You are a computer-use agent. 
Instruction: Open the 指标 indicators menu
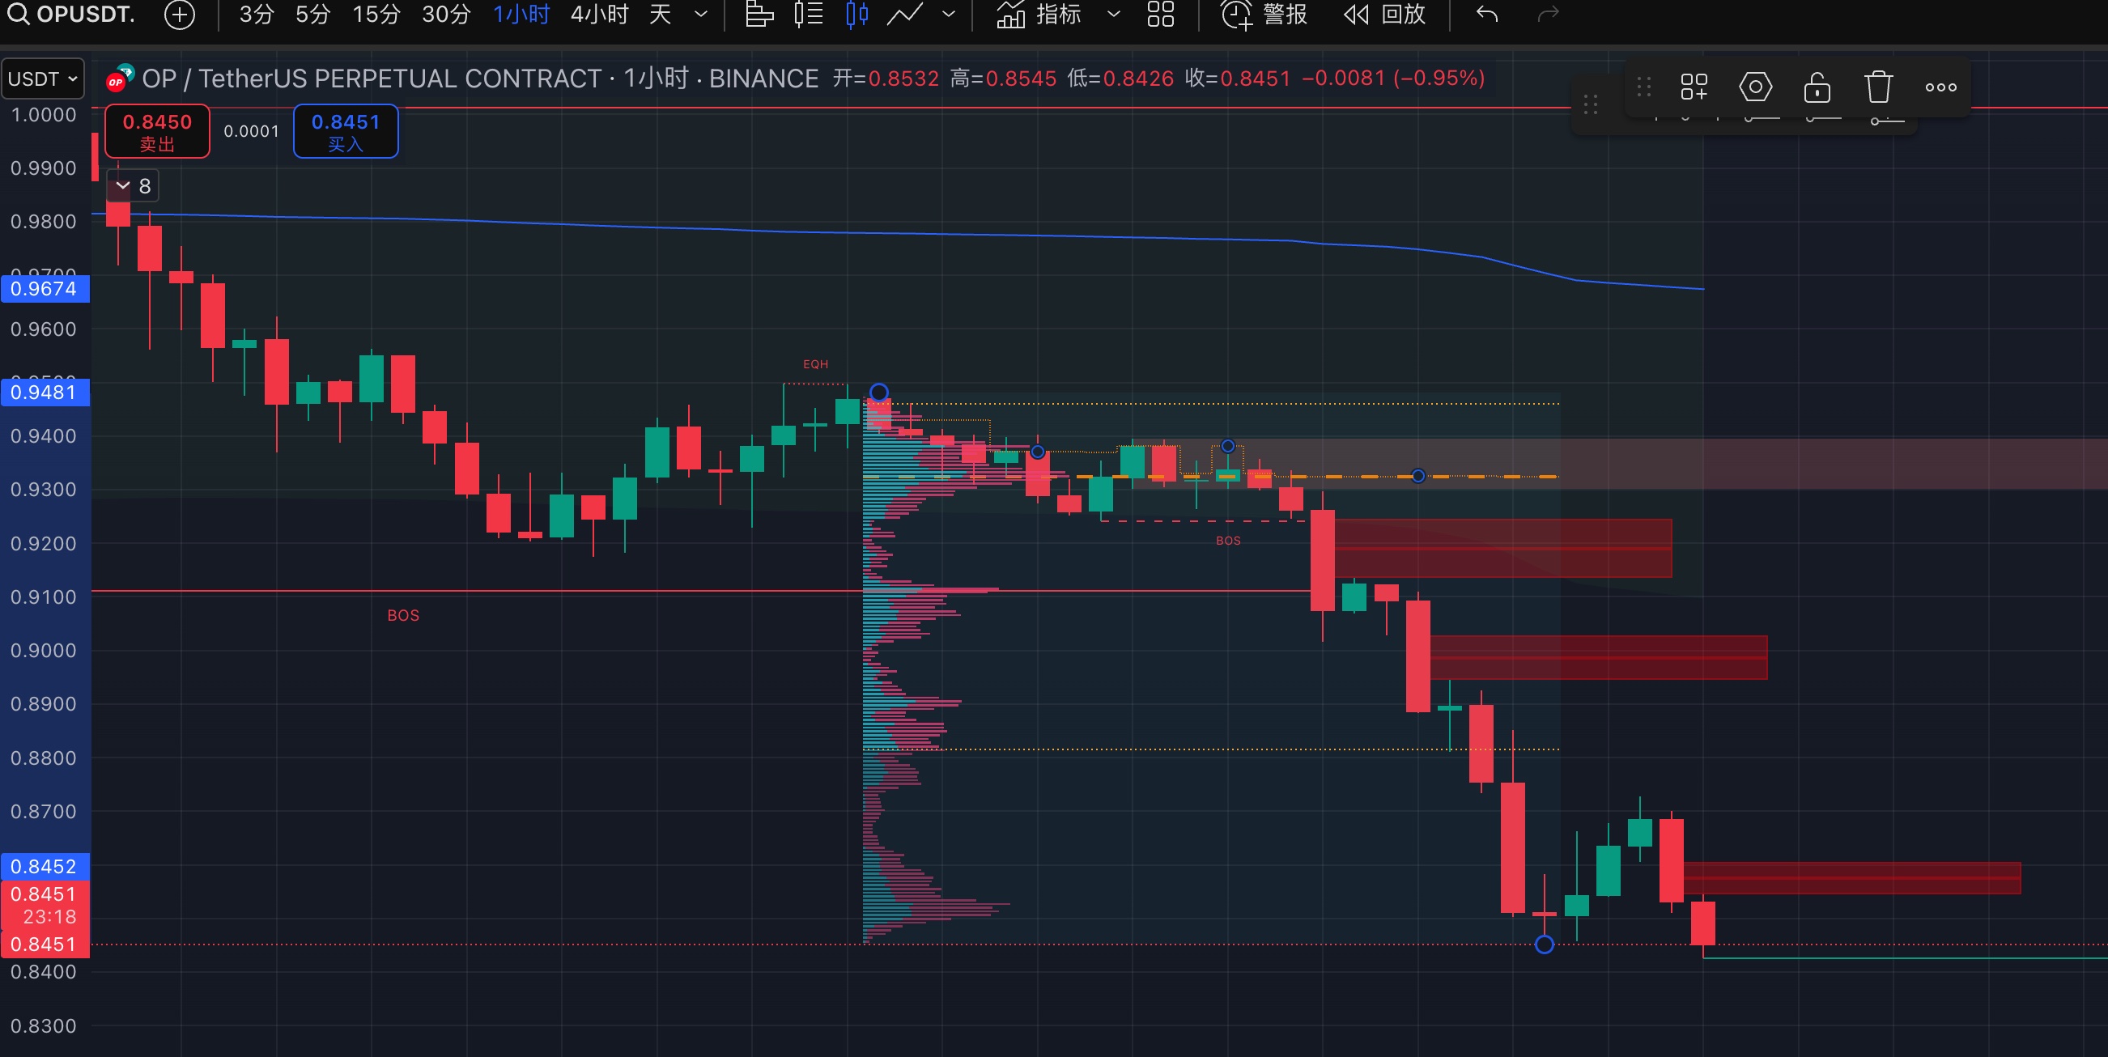(x=1039, y=14)
